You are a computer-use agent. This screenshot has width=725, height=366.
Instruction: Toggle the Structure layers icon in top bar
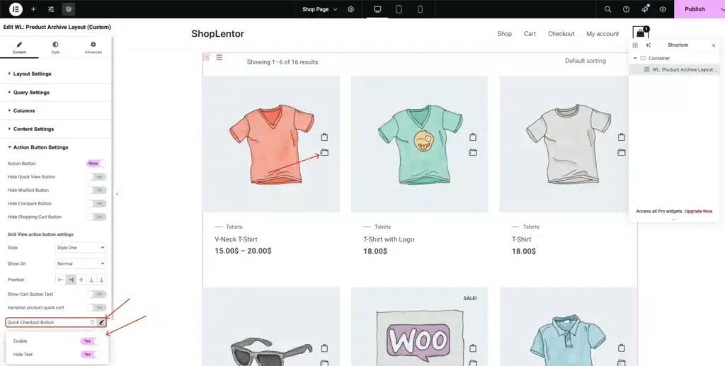pos(69,9)
